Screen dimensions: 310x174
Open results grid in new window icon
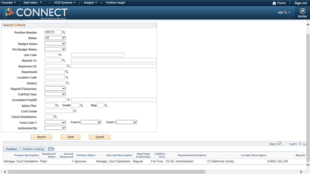coord(279,144)
